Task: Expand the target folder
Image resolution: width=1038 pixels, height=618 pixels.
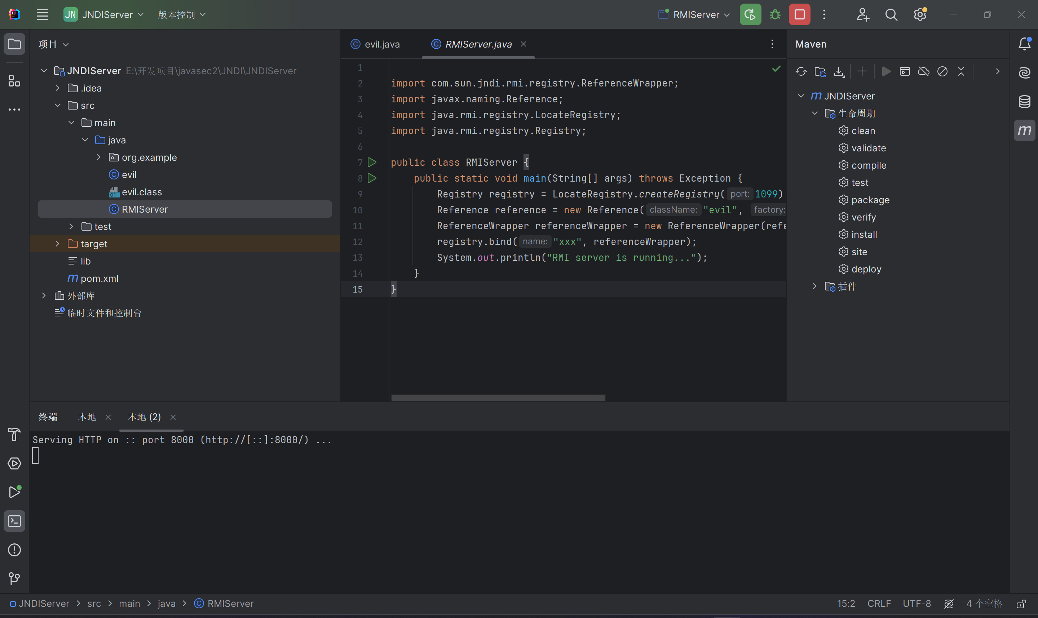Action: tap(57, 244)
